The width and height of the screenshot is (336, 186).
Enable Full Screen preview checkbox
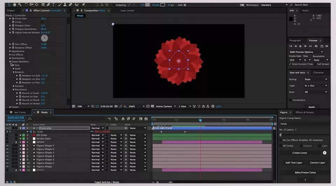click(x=316, y=64)
